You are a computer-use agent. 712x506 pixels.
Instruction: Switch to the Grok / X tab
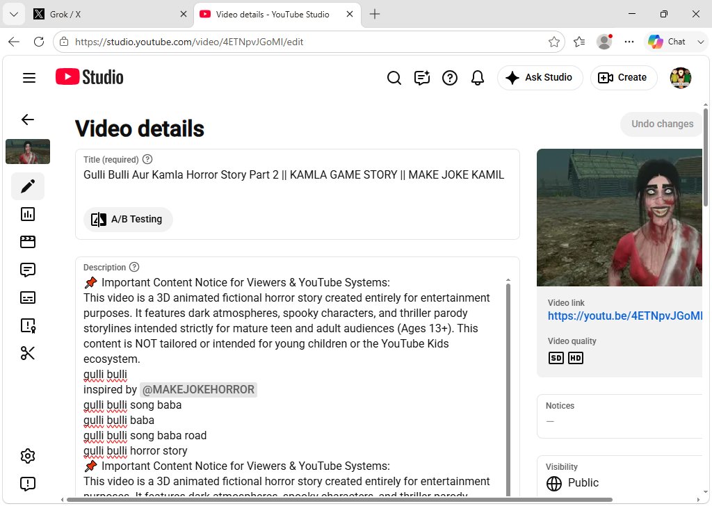pos(110,15)
